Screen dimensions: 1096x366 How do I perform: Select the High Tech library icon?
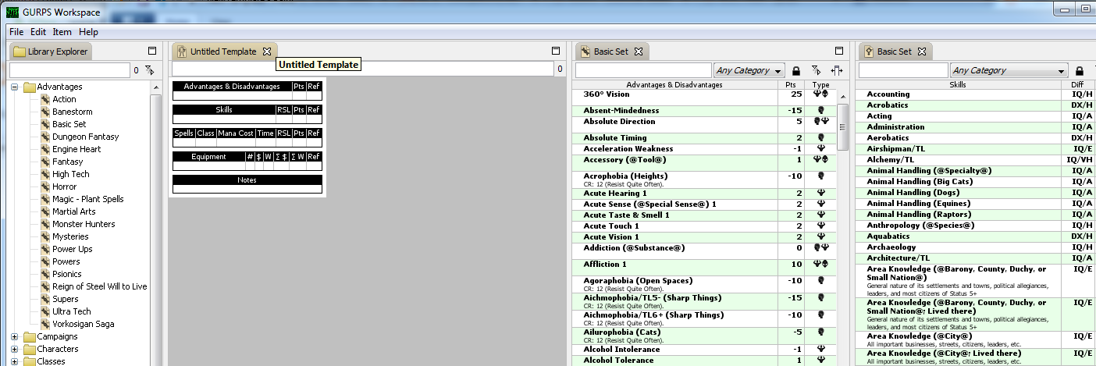tap(44, 174)
